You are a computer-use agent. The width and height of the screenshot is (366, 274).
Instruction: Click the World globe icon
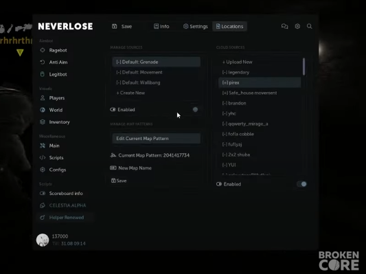click(x=43, y=110)
